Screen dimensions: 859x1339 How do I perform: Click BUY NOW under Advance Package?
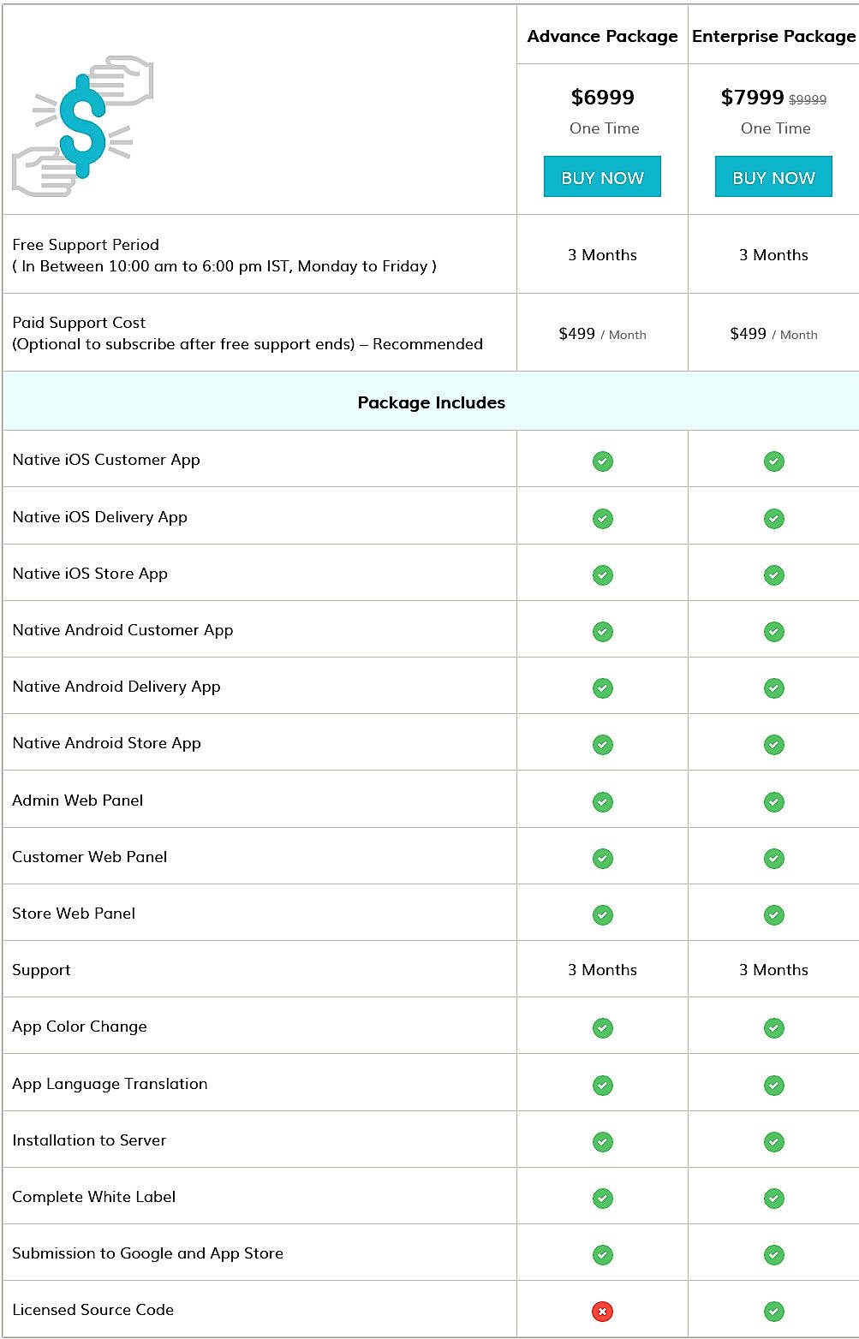(602, 176)
